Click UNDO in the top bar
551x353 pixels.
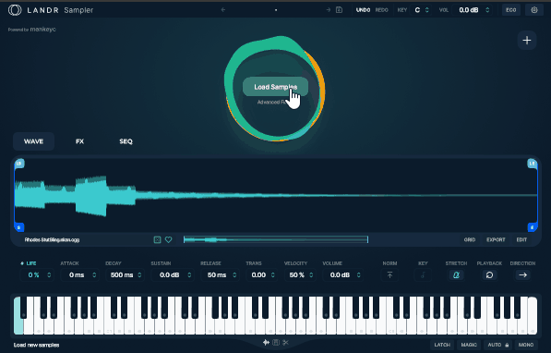(363, 10)
